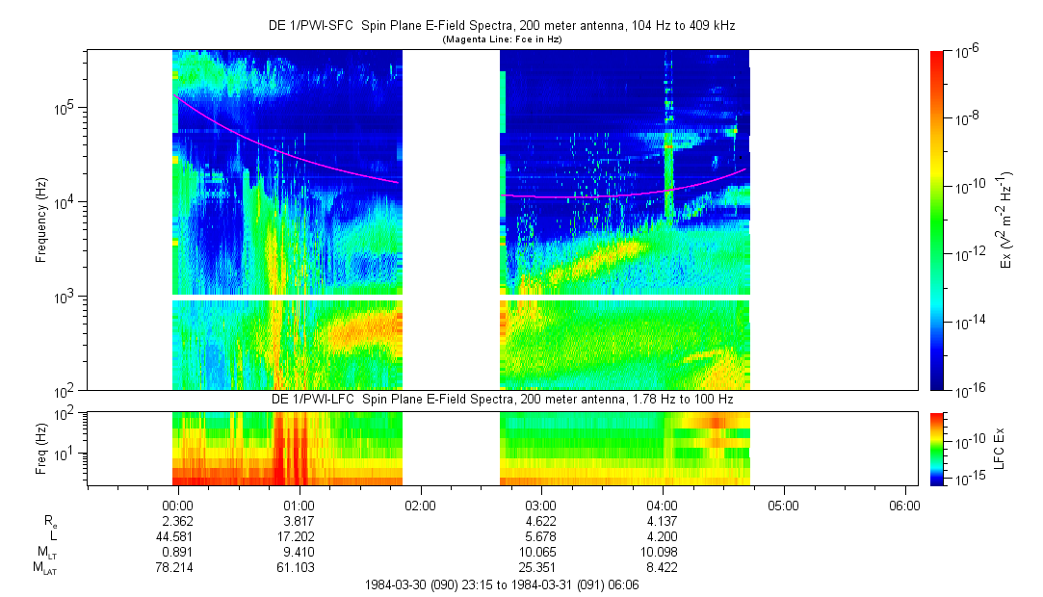Image resolution: width=1043 pixels, height=597 pixels.
Task: Click the Ex spectral density colorbar
Action: (x=937, y=220)
